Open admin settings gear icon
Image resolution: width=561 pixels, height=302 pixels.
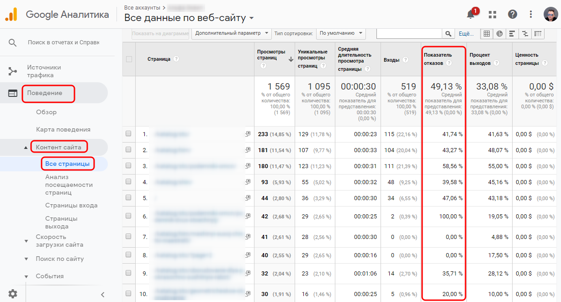[x=13, y=293]
